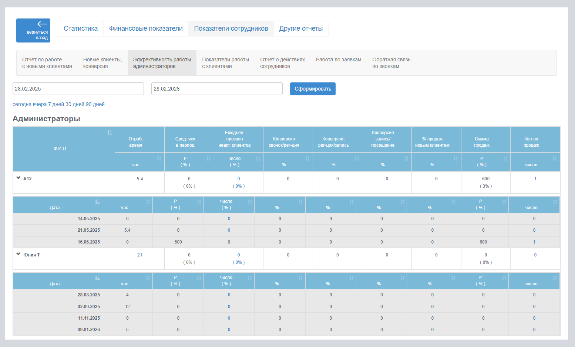Sort A12 detail число (%) column icon

pos(250,201)
